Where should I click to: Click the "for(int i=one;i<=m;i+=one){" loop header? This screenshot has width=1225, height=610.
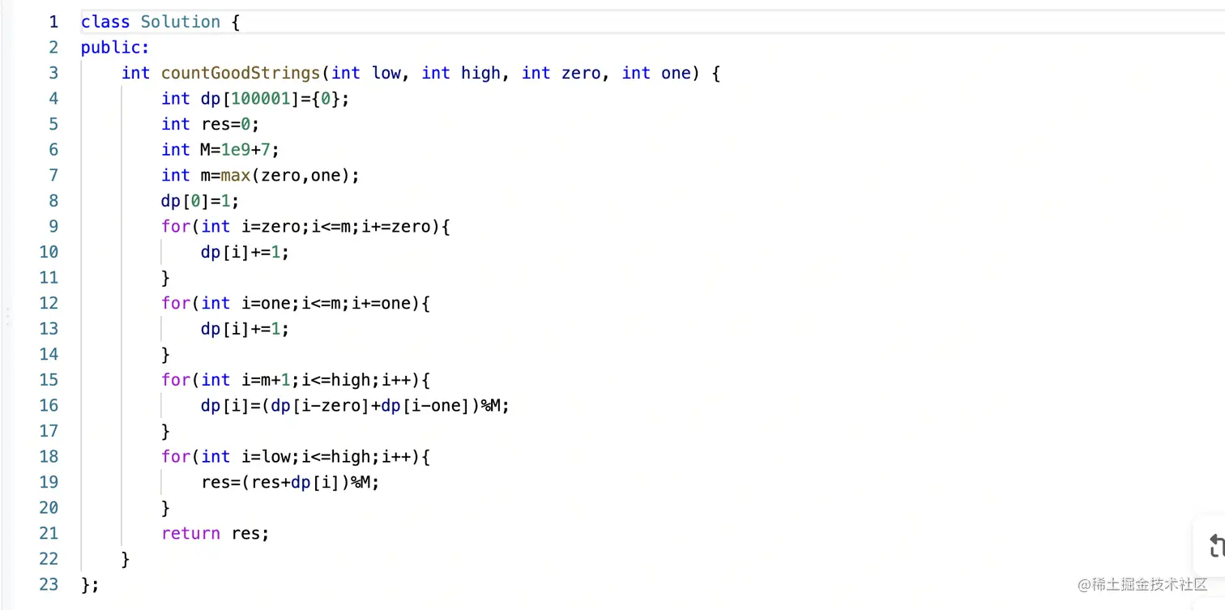(296, 303)
